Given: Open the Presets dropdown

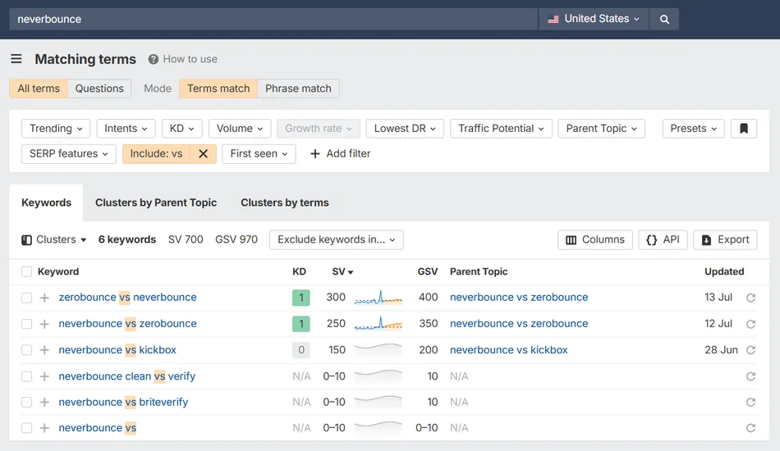Looking at the screenshot, I should pyautogui.click(x=694, y=129).
